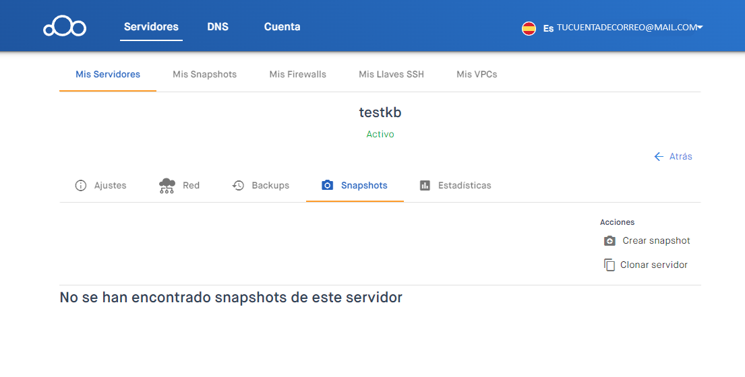
Task: Go to Cuenta in the top navigation
Action: tap(282, 27)
